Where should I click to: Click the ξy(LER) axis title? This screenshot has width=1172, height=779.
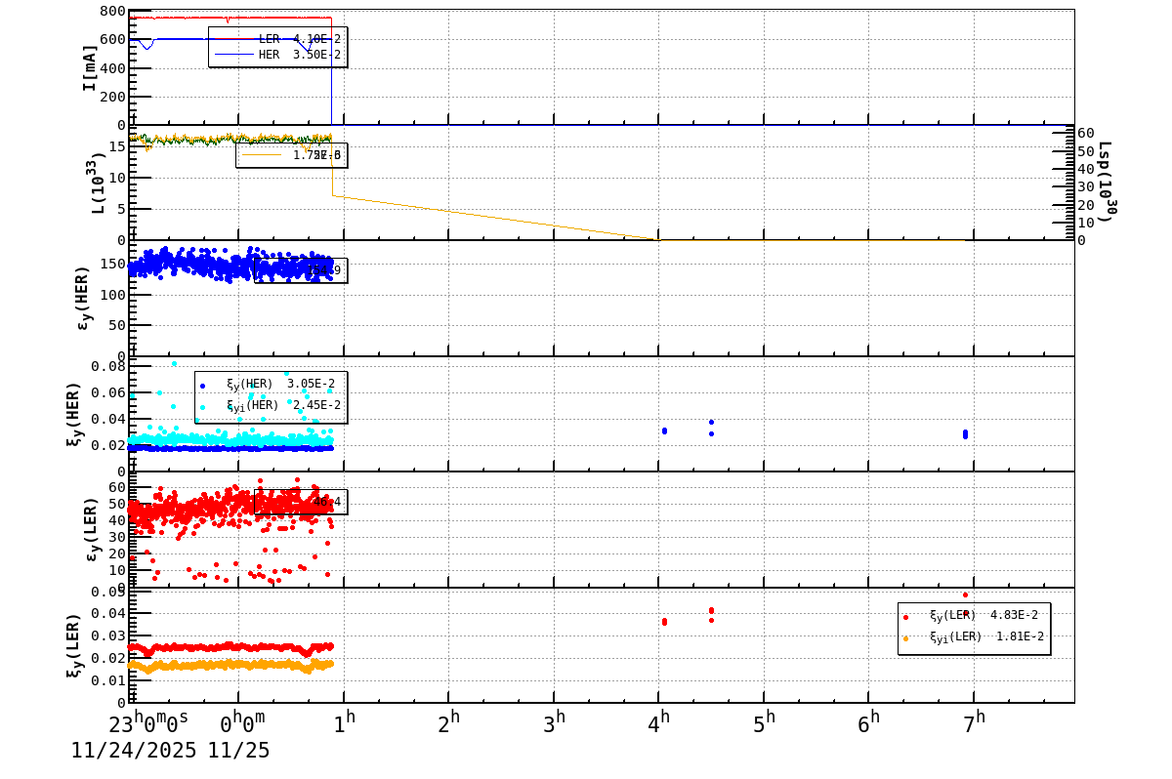[x=75, y=645]
